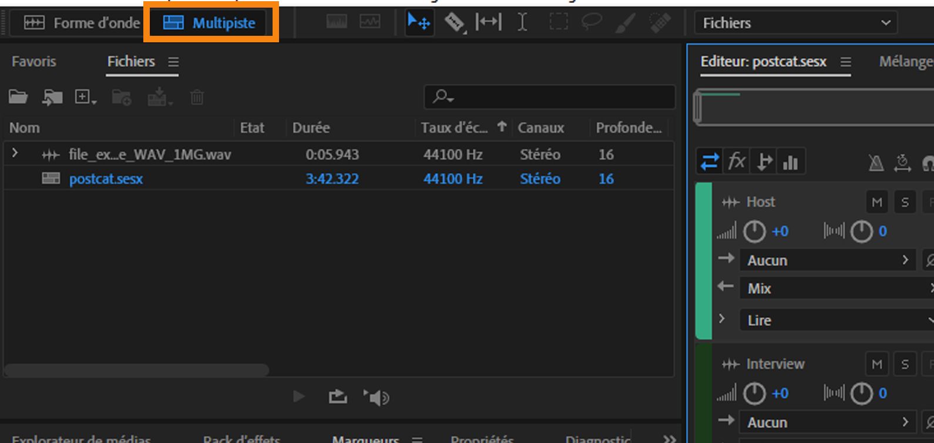The image size is (934, 443).
Task: Show the spectral pitch display
Action: pos(370,23)
